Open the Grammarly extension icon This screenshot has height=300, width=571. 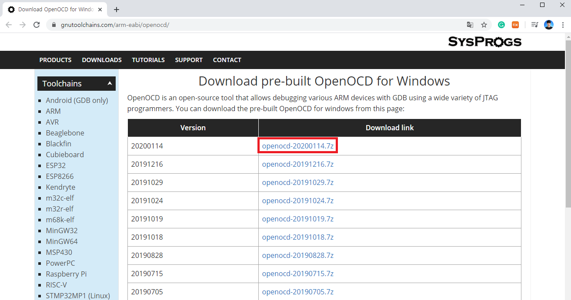[501, 25]
